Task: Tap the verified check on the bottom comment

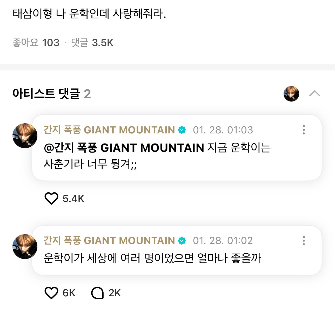Action: pos(182,241)
